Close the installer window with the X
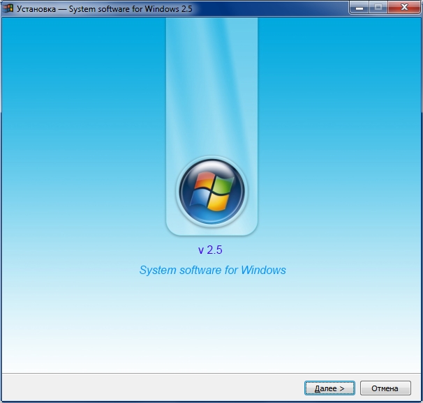423x403 pixels. pyautogui.click(x=404, y=8)
